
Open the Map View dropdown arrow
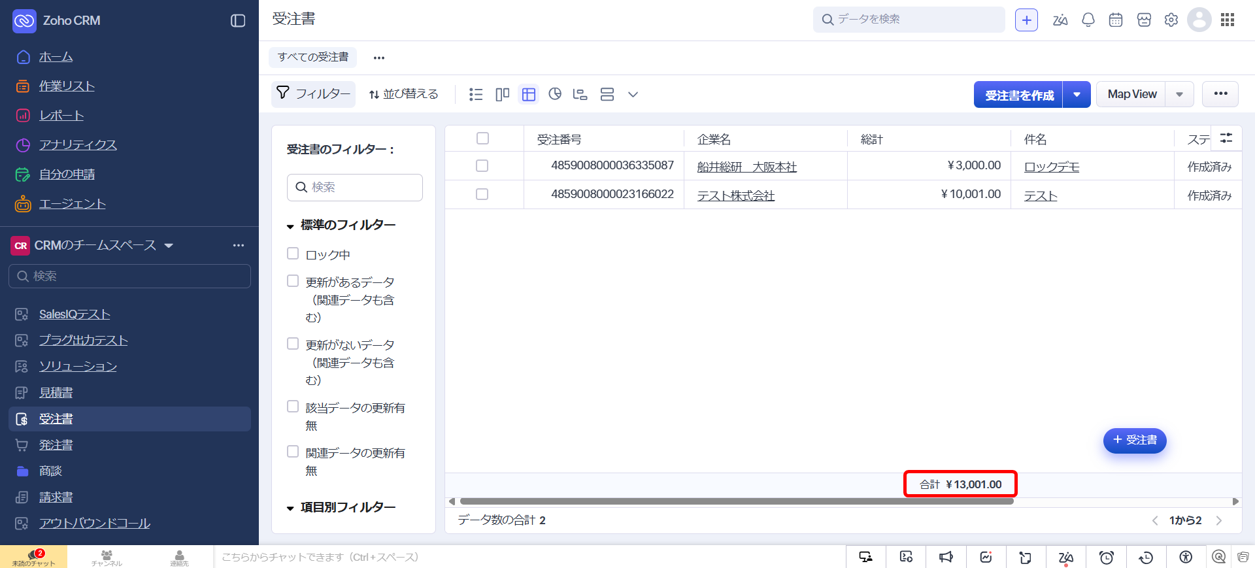click(1180, 95)
